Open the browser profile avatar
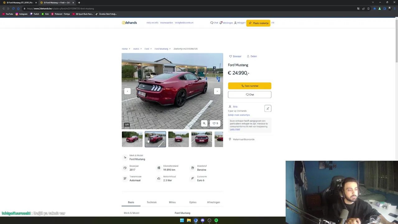The image size is (398, 224). [x=389, y=8]
